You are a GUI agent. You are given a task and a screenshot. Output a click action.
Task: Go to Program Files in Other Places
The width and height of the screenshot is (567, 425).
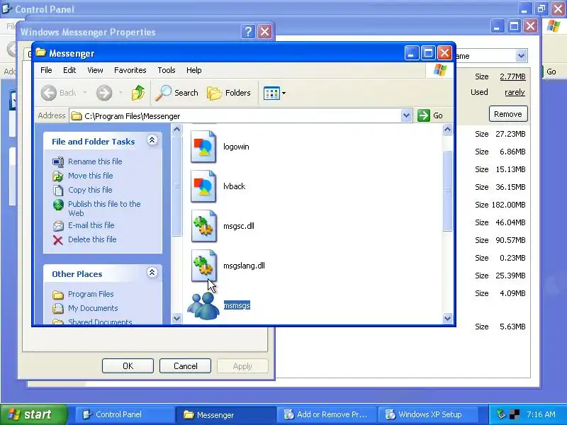point(91,294)
